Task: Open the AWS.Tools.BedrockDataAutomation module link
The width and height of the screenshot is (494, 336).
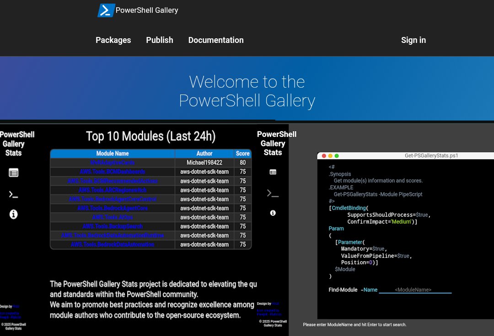Action: coord(113,244)
